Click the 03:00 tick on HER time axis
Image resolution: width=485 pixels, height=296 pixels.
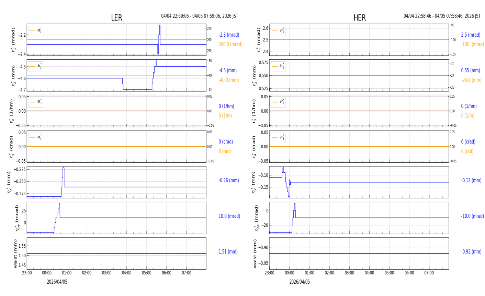(349, 273)
